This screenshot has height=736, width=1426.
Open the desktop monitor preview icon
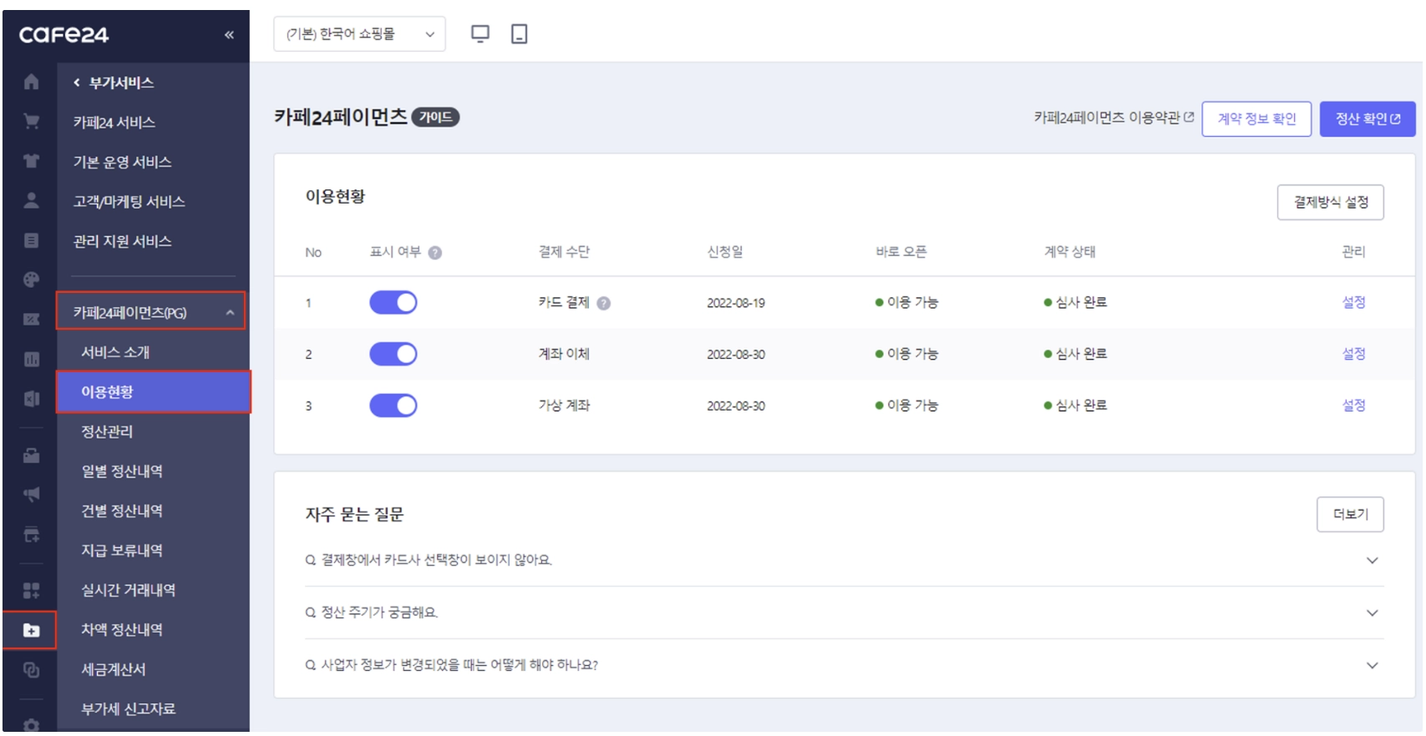point(480,34)
